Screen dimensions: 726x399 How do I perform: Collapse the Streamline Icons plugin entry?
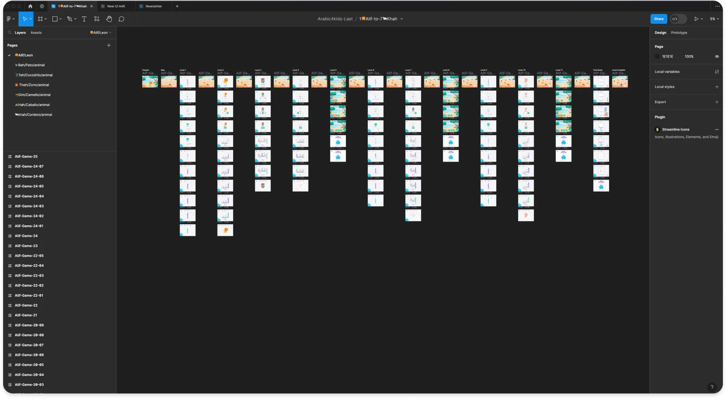click(717, 130)
